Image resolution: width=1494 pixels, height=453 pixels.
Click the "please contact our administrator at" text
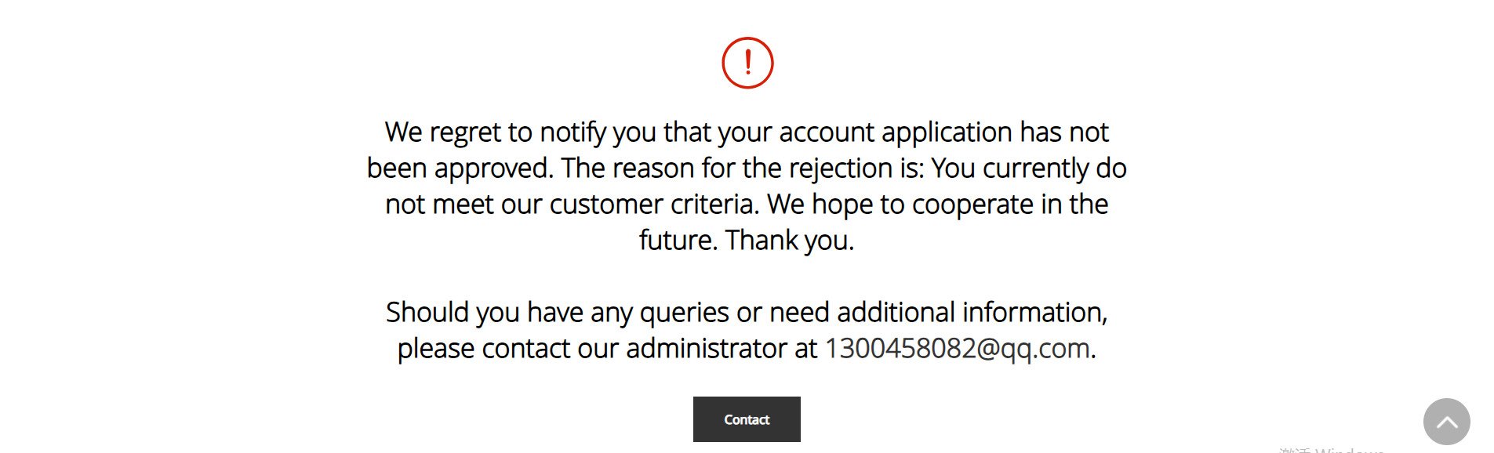607,349
